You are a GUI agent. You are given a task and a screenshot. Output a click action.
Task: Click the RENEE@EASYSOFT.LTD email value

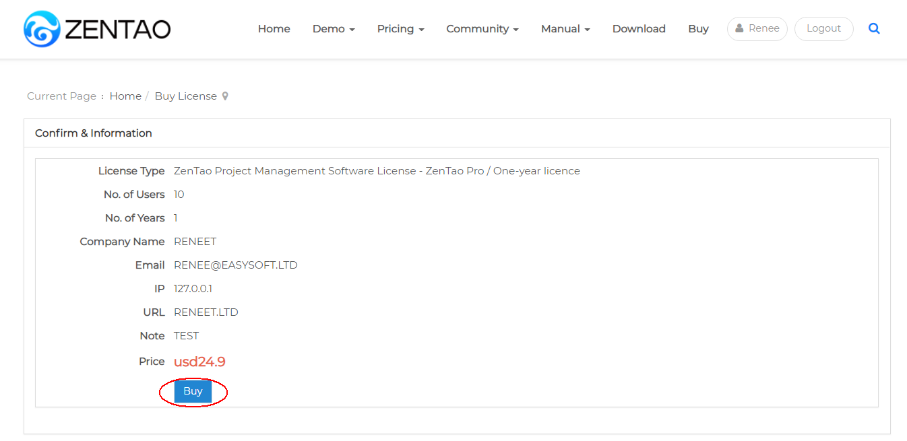click(236, 265)
